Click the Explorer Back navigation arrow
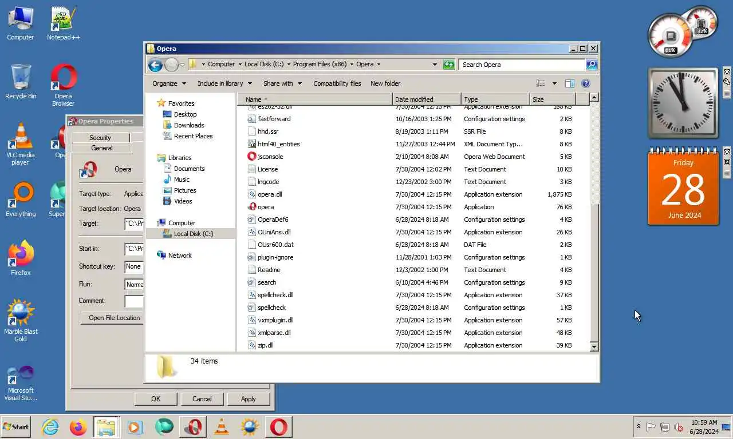733x439 pixels. click(155, 65)
